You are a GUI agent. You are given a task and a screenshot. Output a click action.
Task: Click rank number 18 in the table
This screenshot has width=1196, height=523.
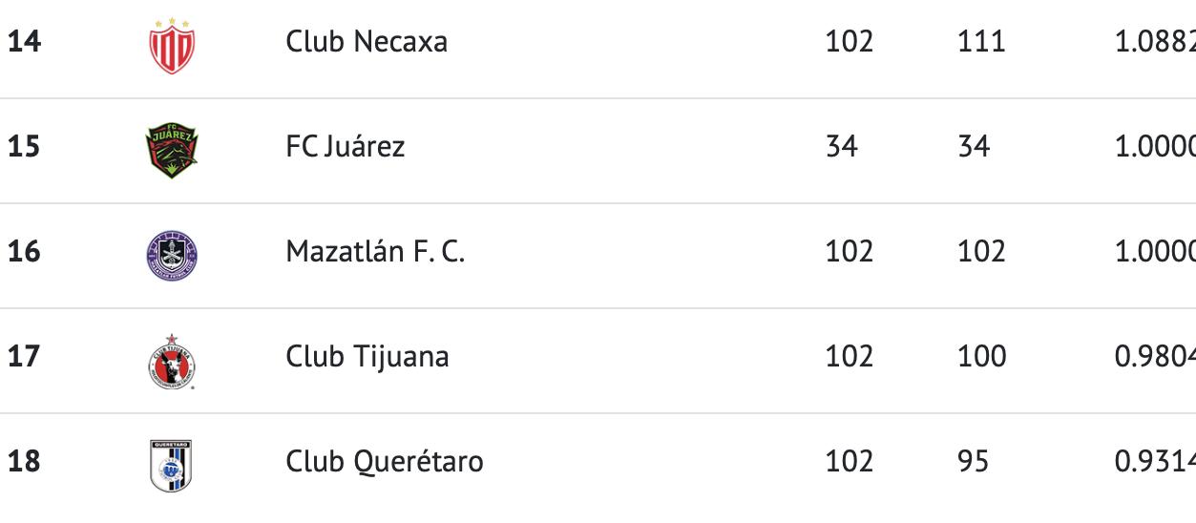[x=25, y=462]
